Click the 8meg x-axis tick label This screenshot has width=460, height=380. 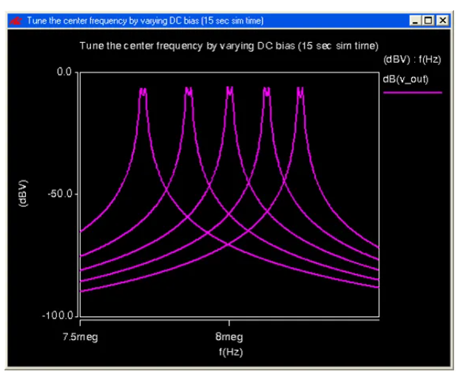(229, 335)
